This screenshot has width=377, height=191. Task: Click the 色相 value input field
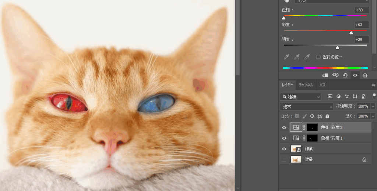pyautogui.click(x=361, y=10)
